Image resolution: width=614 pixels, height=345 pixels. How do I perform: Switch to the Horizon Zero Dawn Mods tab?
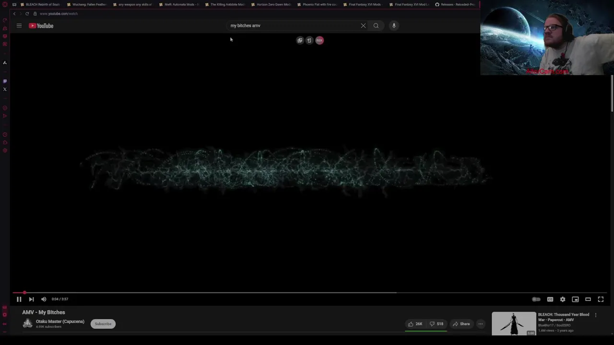pos(271,4)
